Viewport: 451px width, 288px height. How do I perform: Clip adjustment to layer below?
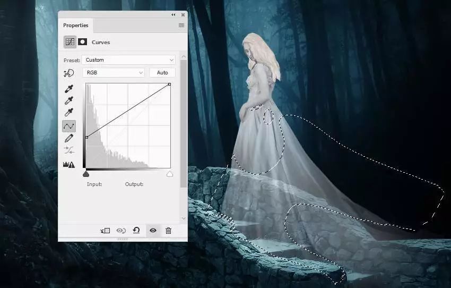pos(105,231)
